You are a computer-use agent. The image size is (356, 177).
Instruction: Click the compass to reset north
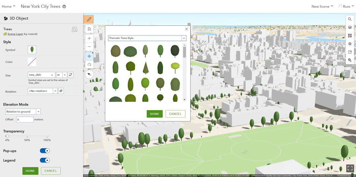89,74
